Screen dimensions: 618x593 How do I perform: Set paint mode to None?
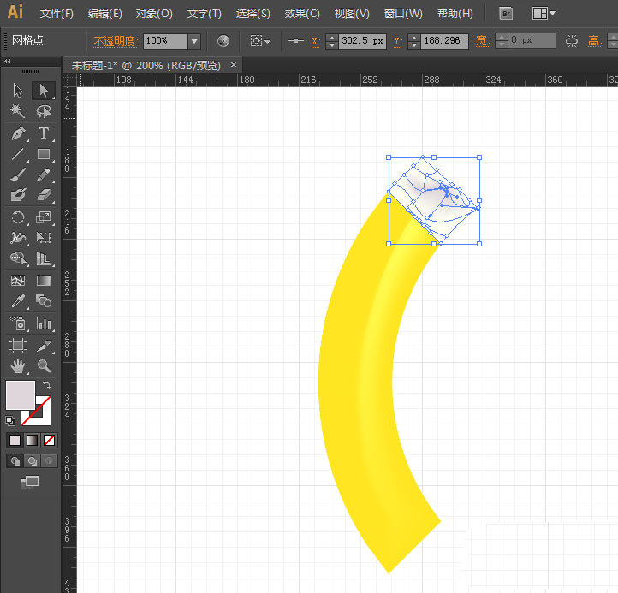click(x=50, y=441)
